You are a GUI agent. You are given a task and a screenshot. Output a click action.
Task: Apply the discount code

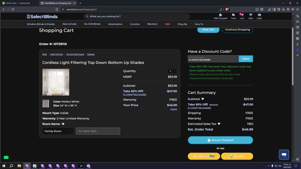(246, 59)
